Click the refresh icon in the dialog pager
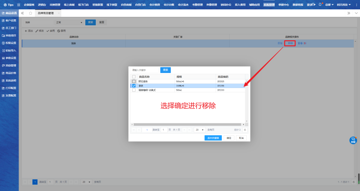360x191 pixels. click(245, 130)
